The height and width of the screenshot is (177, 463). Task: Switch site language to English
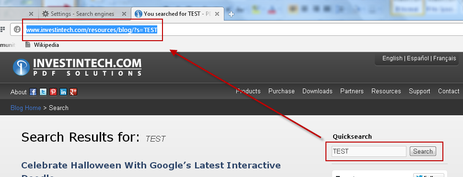pos(392,58)
